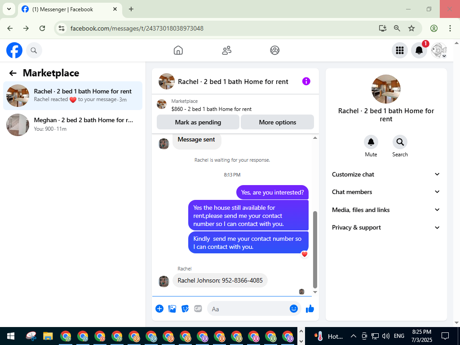
Task: Open the Chrome three-dot menu
Action: coord(450,28)
